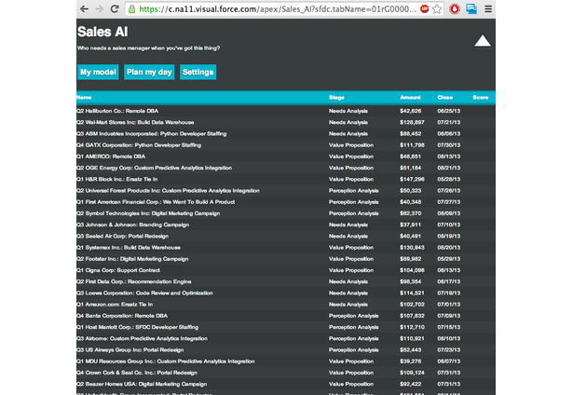Select Q1 H&R Block Inc.: Ersatz Tie In
The image size is (573, 395).
(286, 179)
